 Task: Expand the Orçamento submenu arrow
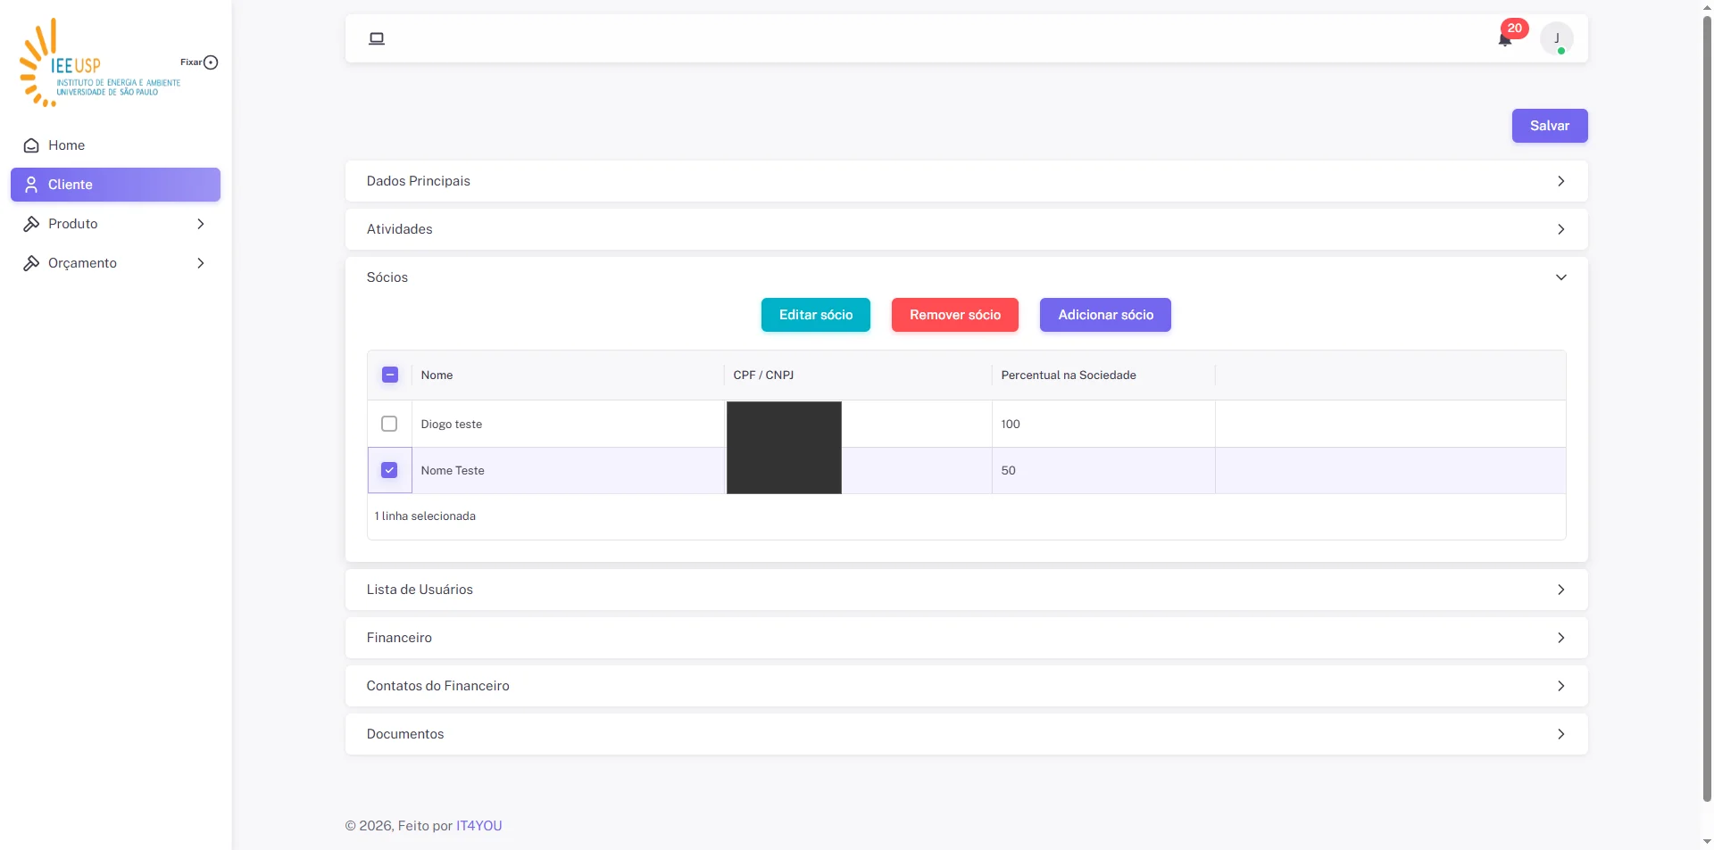click(200, 263)
